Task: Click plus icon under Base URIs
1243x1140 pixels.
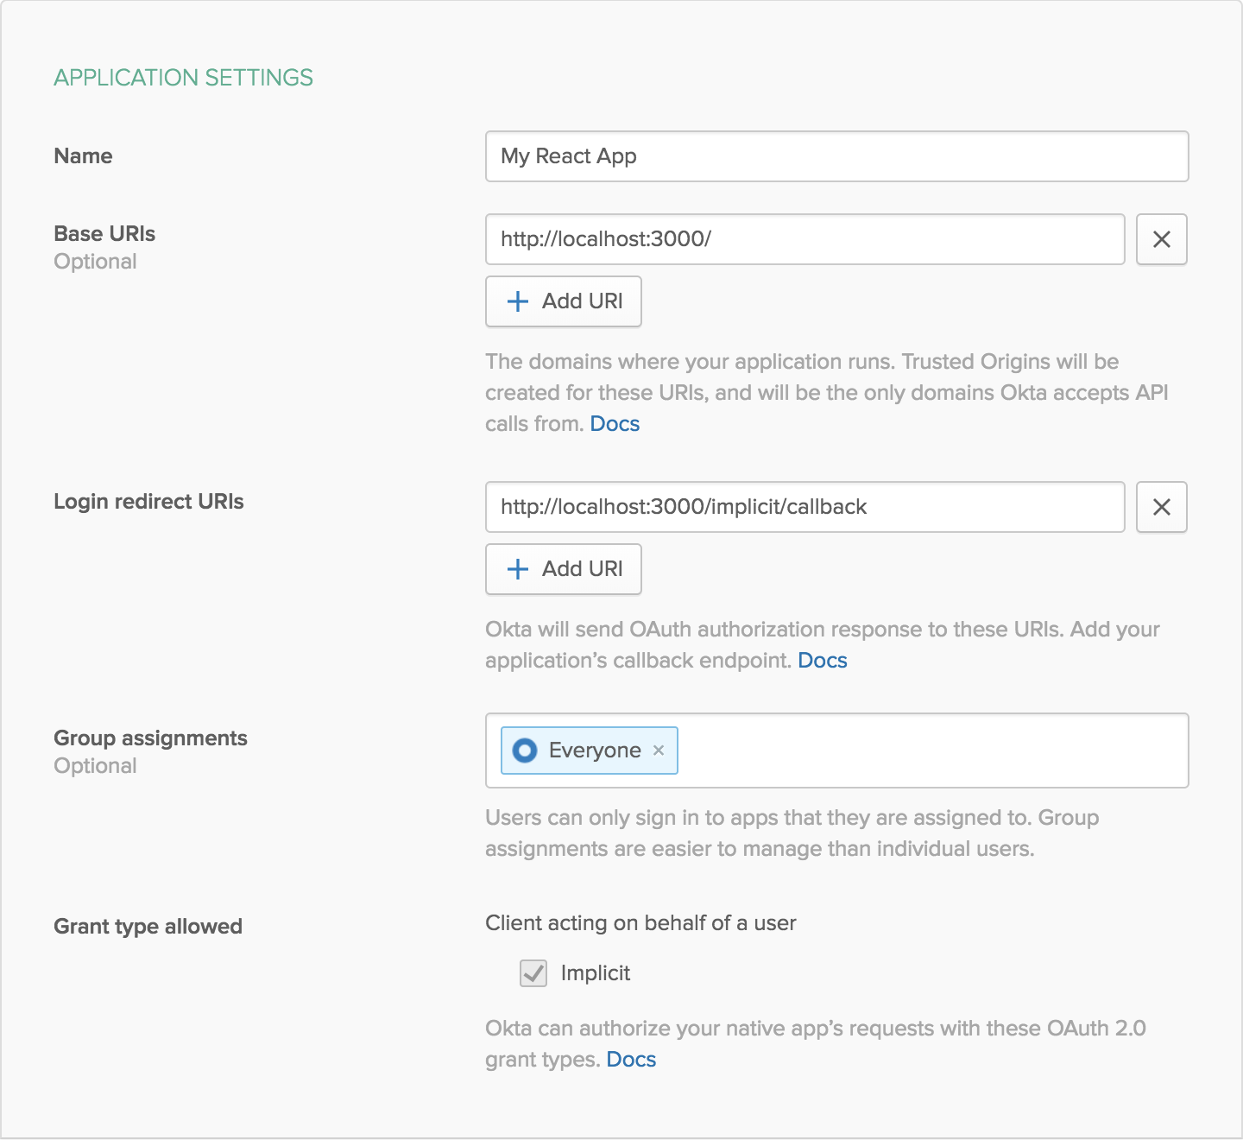Action: (518, 301)
